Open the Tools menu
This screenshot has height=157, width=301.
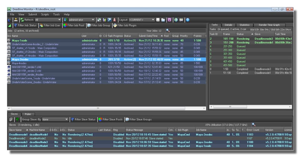(x=56, y=14)
